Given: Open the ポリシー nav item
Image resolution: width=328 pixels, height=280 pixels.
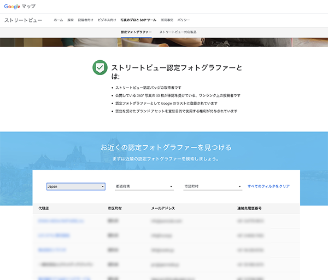Looking at the screenshot, I should point(184,20).
